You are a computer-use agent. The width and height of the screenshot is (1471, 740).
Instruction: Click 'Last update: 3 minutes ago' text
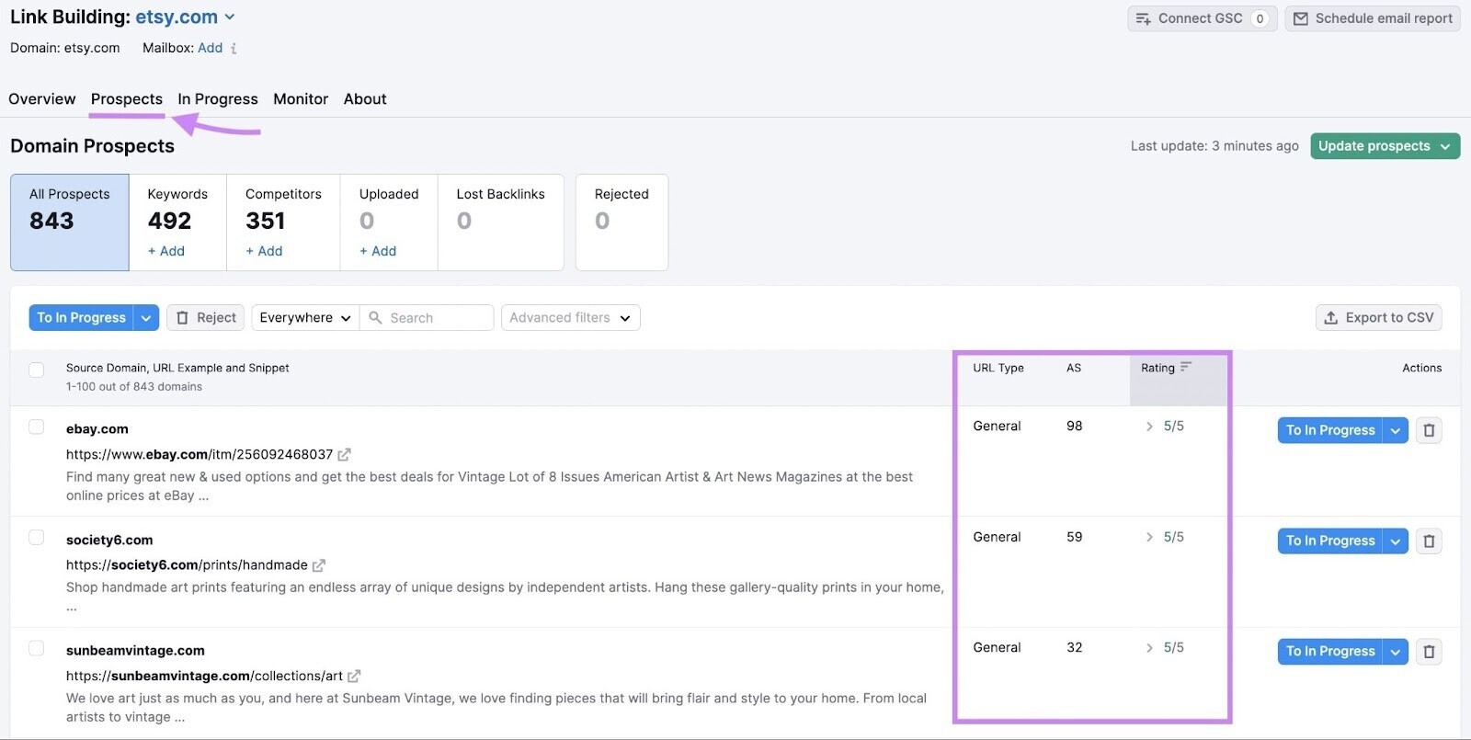point(1214,146)
